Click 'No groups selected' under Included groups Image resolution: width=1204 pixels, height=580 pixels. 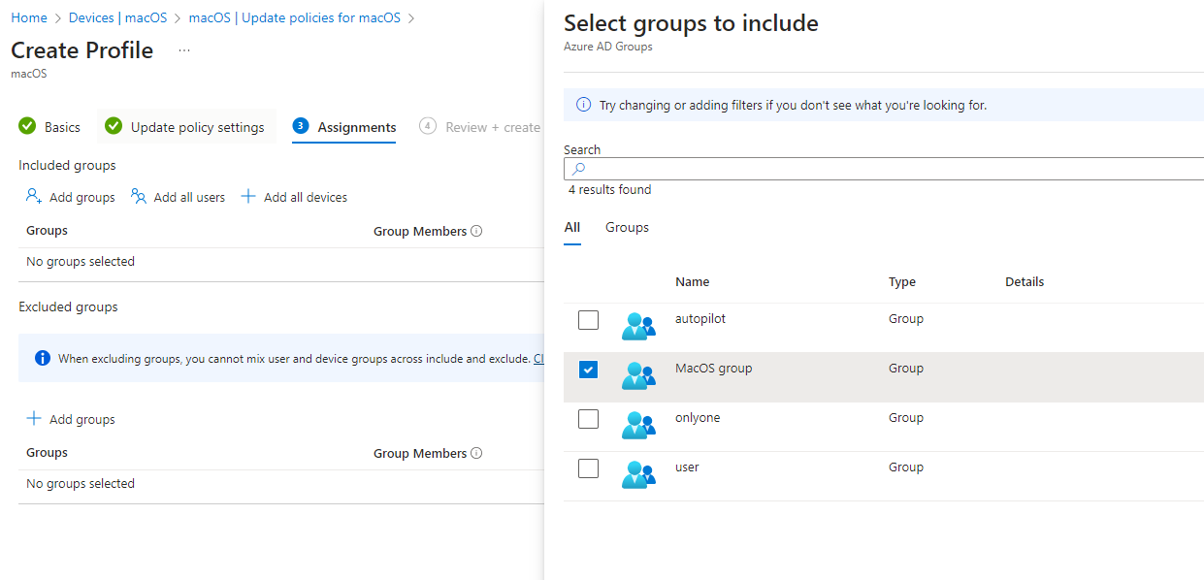pyautogui.click(x=81, y=261)
